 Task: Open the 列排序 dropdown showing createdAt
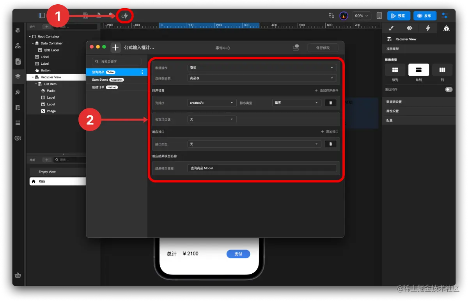point(212,103)
